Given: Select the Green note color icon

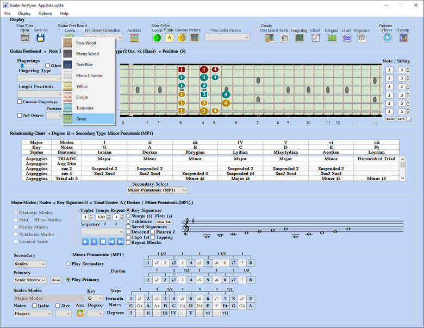Looking at the screenshot, I should point(157,38).
